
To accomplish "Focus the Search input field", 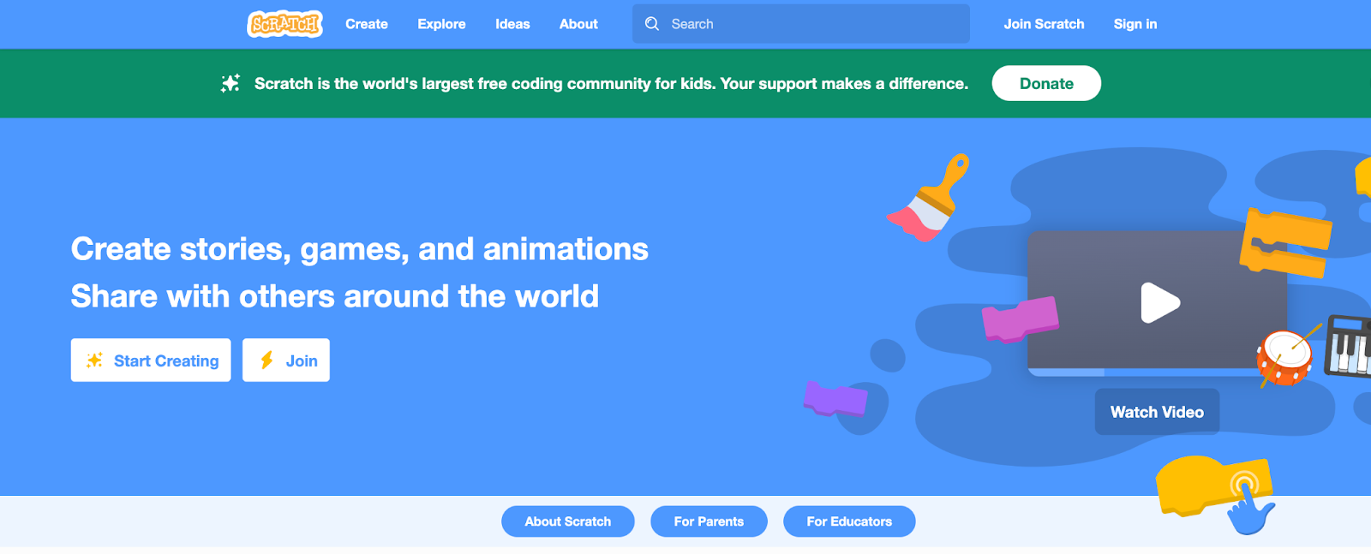I will [x=814, y=24].
